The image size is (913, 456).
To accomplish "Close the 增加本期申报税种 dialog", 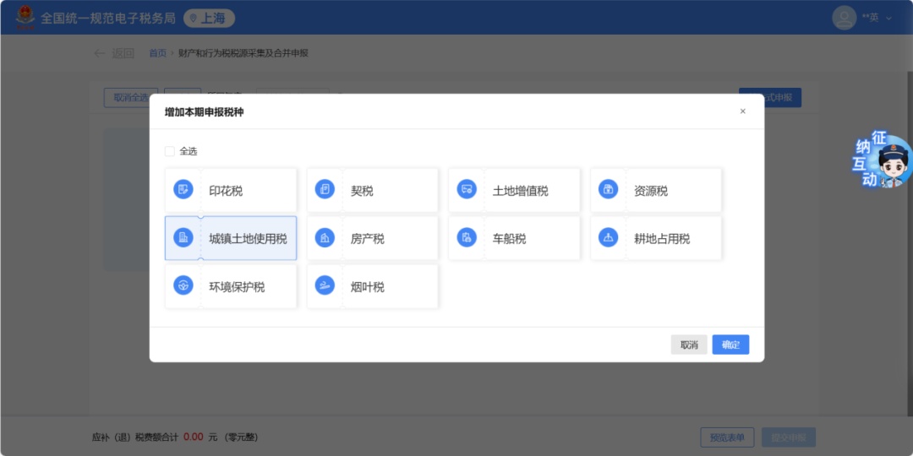I will click(x=742, y=111).
